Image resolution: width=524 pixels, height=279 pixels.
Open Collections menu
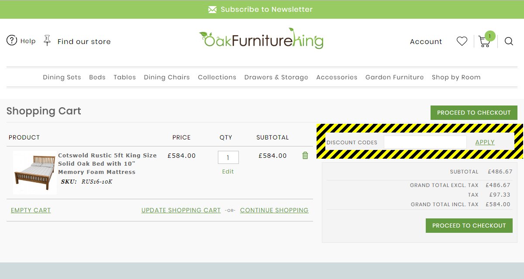pos(217,77)
